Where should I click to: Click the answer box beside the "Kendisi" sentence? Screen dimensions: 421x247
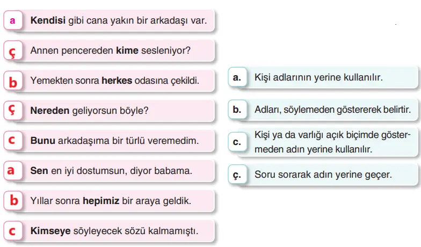click(12, 21)
